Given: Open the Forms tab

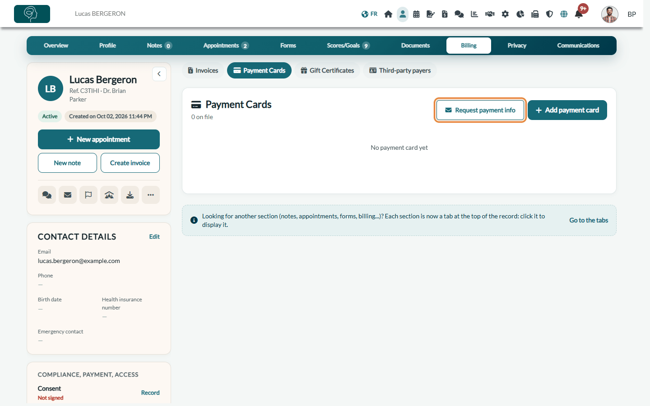Looking at the screenshot, I should tap(288, 46).
